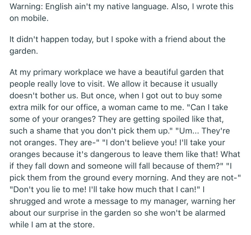Click the word "friend" in second paragraph
251x235 pixels.
pos(183,40)
